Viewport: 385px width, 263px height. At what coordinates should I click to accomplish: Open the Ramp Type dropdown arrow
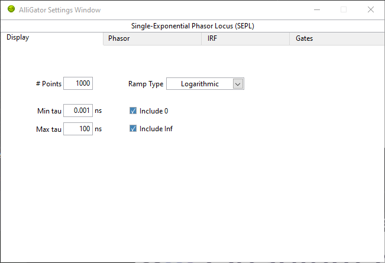(x=238, y=84)
